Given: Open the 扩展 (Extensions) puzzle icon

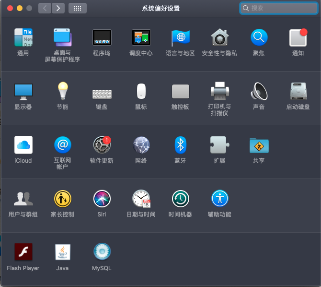Looking at the screenshot, I should [x=219, y=145].
